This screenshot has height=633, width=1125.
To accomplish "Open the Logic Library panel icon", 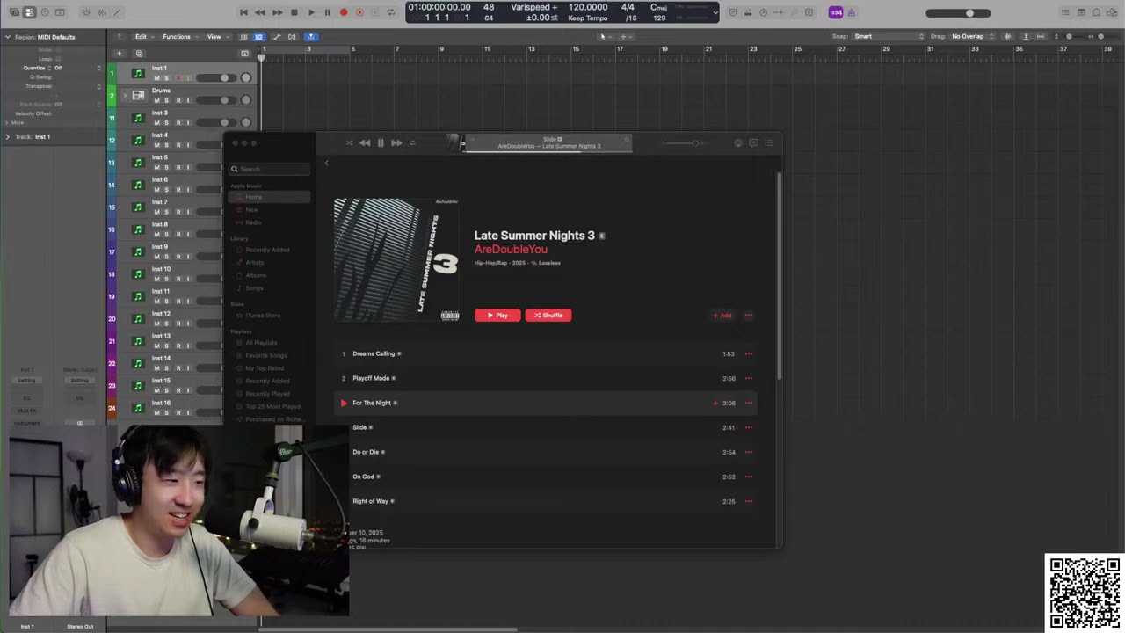I will [14, 12].
